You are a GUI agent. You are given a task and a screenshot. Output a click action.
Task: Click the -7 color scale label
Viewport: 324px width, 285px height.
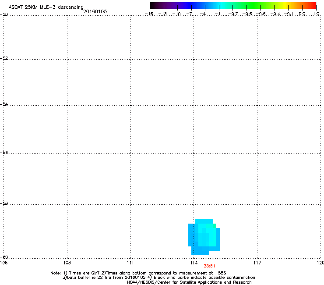point(189,14)
